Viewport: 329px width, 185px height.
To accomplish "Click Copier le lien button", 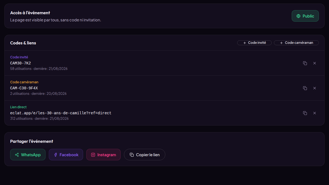I will click(x=144, y=155).
